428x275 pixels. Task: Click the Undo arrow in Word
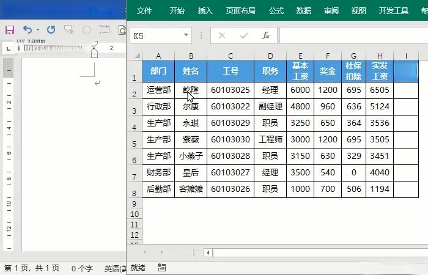click(x=27, y=29)
